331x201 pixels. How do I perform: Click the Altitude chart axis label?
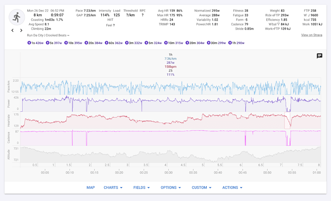(x=9, y=154)
